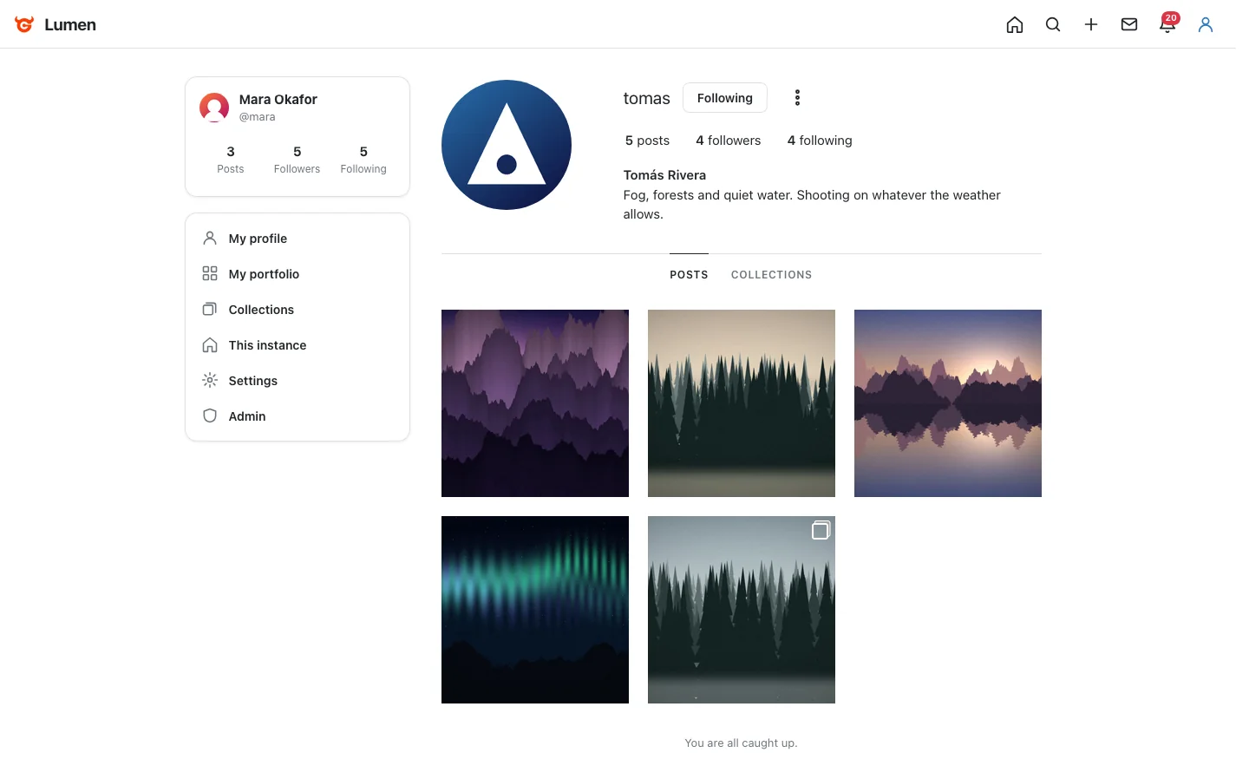This screenshot has width=1249, height=759.
Task: Click the Lumen brand name link
Action: (70, 25)
